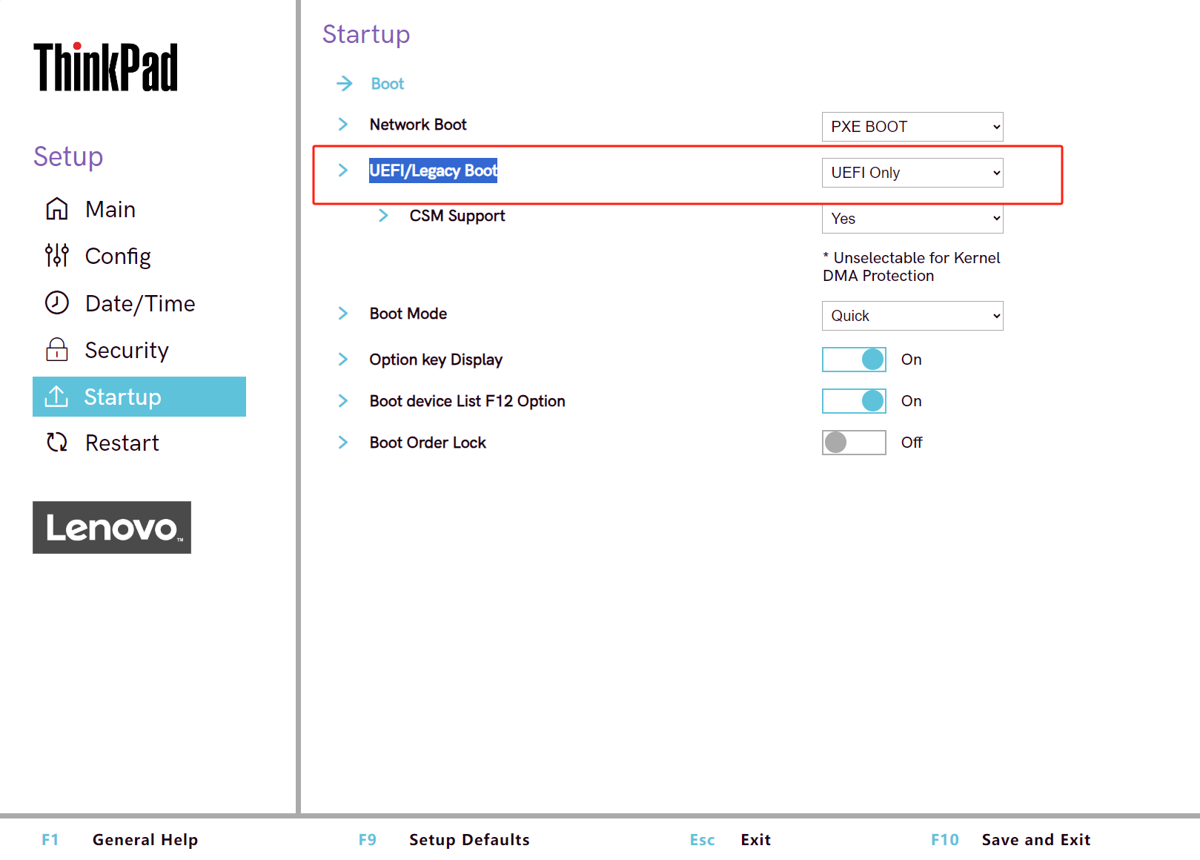
Task: Click F9 Setup Defaults
Action: point(468,840)
